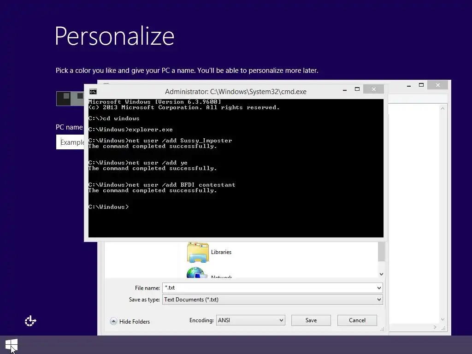Viewport: 472px width, 354px height.
Task: Pick the first dark color swatch on Personalize
Action: 64,99
